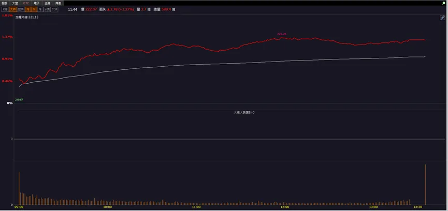Toggle the K線 chart button
The width and height of the screenshot is (448, 211).
[x=5, y=9]
